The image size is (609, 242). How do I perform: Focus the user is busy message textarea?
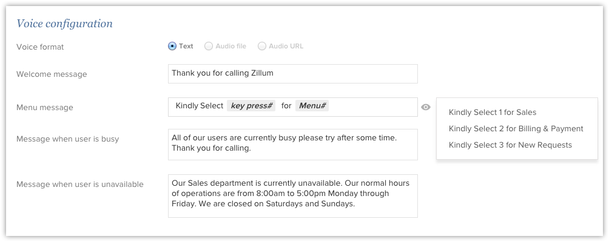tap(292, 144)
